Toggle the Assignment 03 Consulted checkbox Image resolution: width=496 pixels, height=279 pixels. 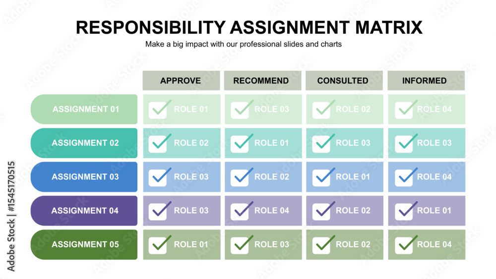[x=323, y=176]
